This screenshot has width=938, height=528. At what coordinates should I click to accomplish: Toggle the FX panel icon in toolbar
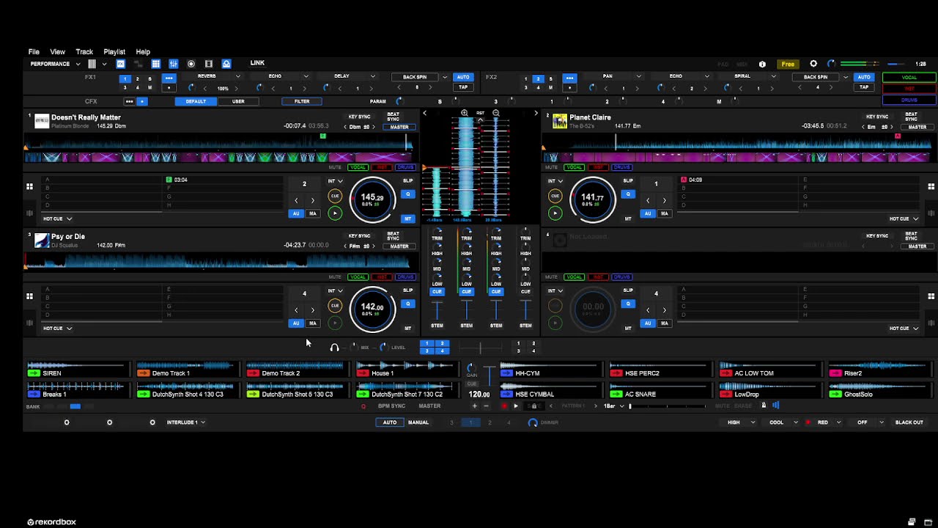click(x=121, y=64)
